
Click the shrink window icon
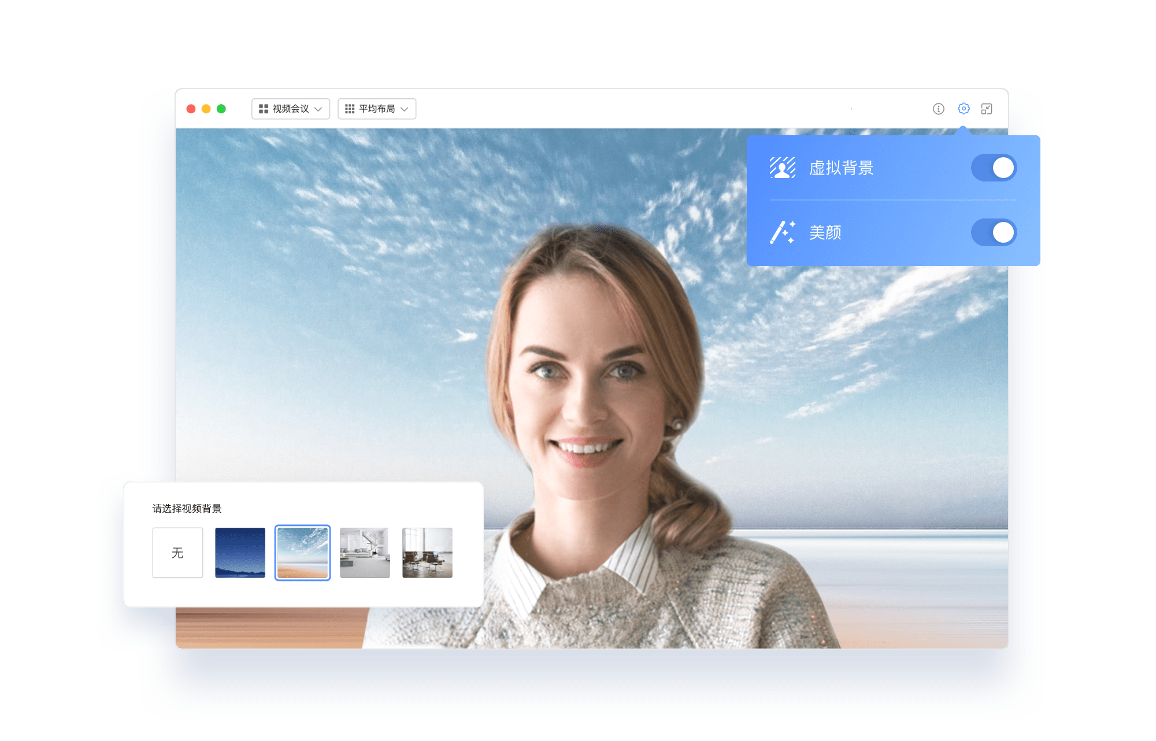(x=987, y=109)
